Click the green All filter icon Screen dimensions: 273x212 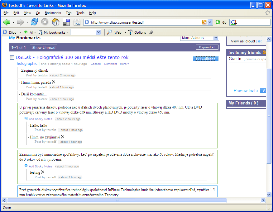(x=26, y=32)
